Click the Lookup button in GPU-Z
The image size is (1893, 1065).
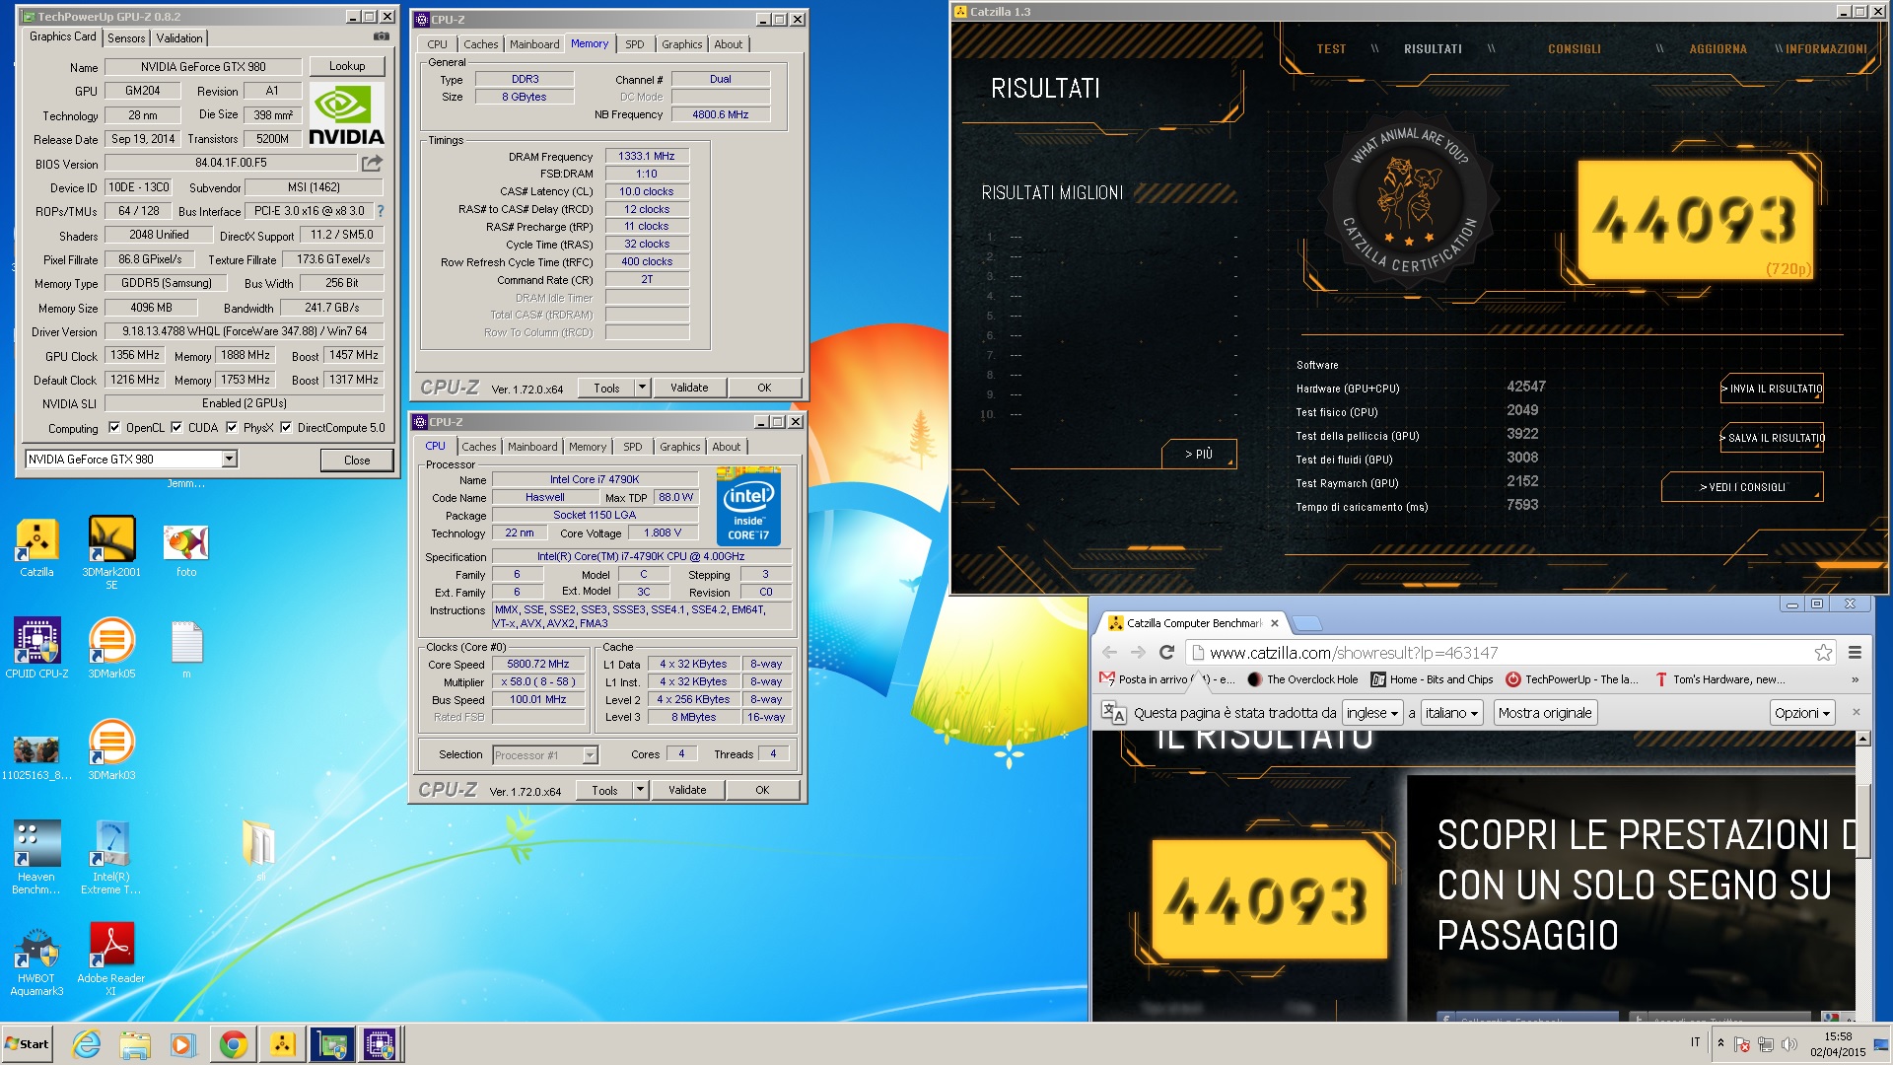click(x=347, y=66)
